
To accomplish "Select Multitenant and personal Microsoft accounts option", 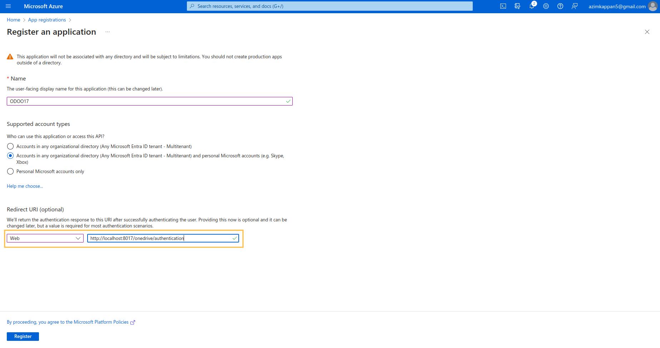I will 10,156.
